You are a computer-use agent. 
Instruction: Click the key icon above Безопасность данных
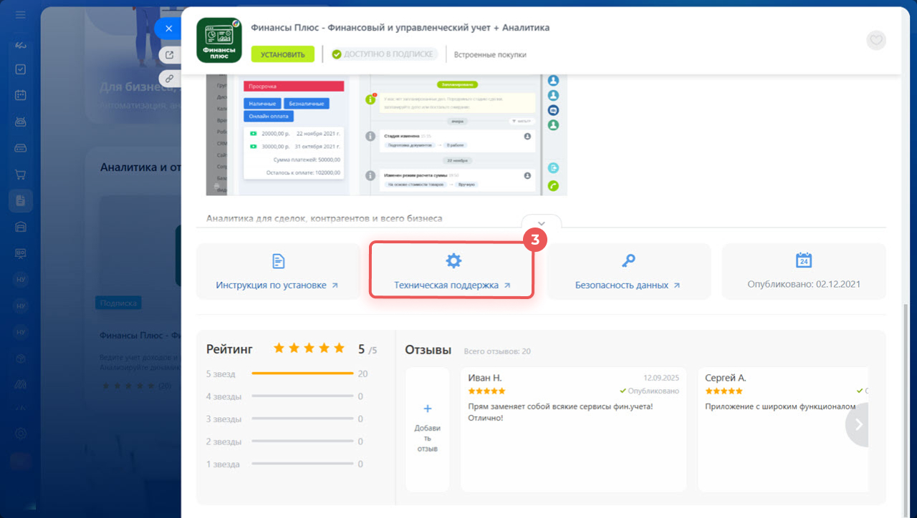pyautogui.click(x=628, y=260)
